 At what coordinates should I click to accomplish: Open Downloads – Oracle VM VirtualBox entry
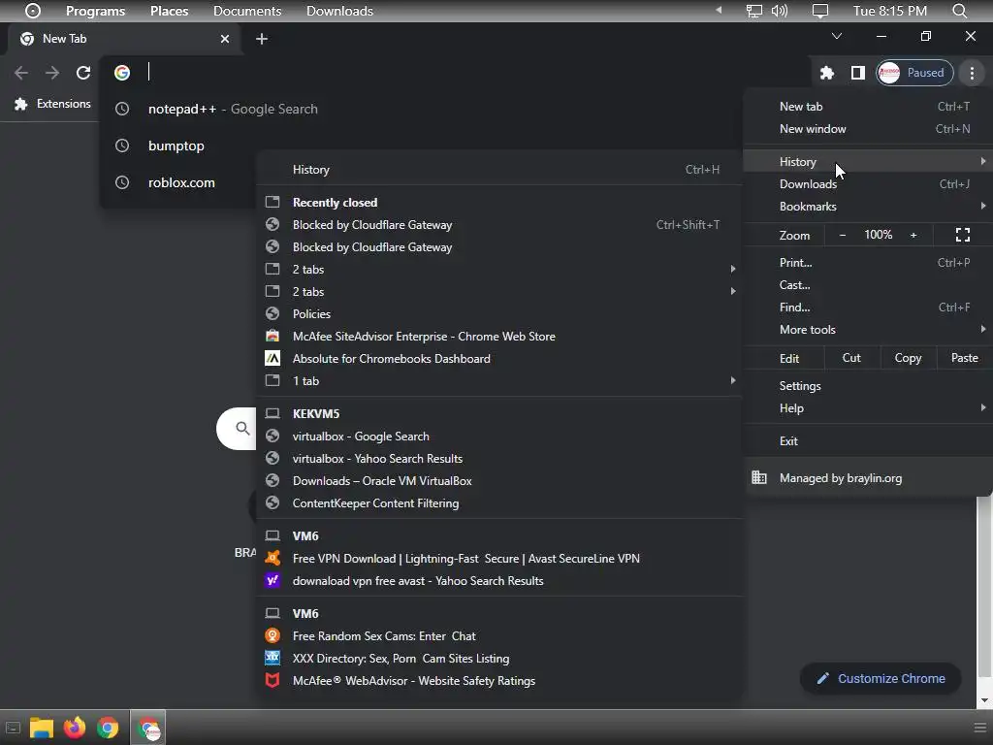[x=499, y=481]
